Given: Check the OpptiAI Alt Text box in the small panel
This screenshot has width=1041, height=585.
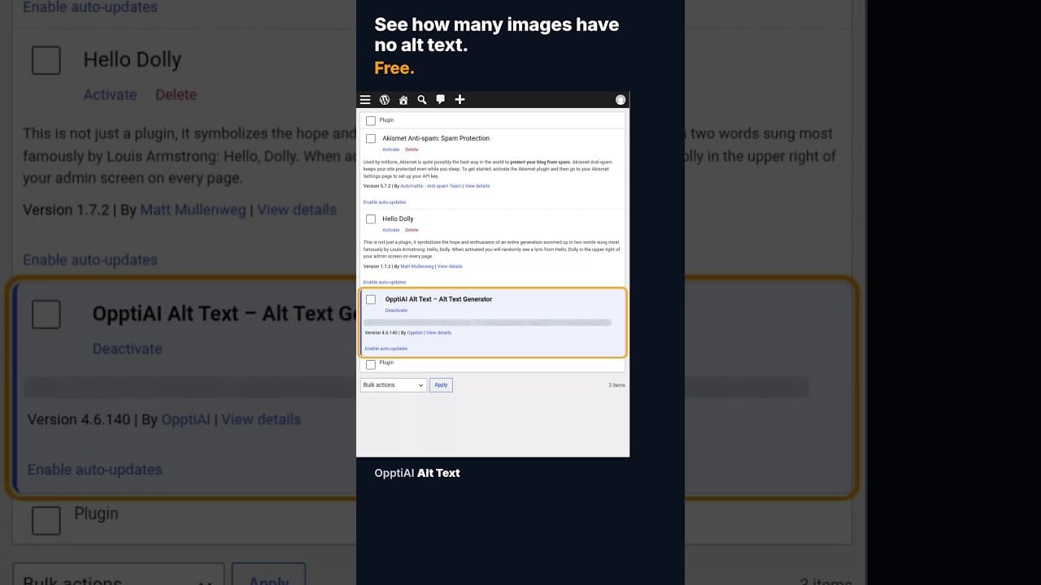Looking at the screenshot, I should click(x=371, y=300).
